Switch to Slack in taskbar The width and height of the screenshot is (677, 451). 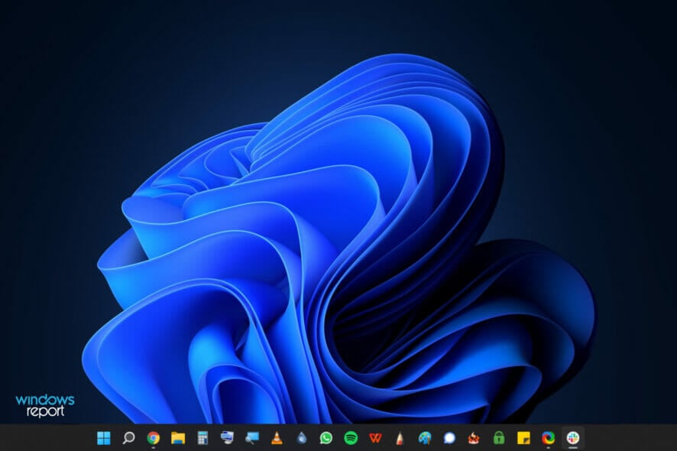573,437
